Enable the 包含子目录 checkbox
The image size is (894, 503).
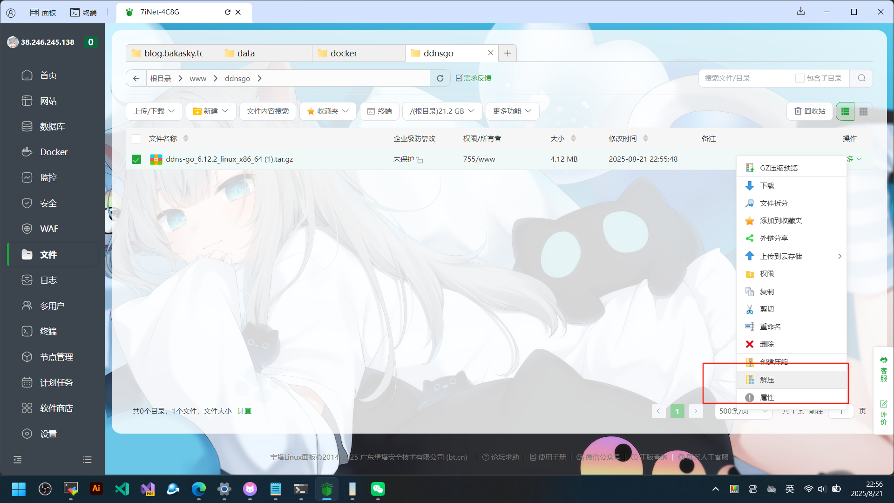pos(799,78)
